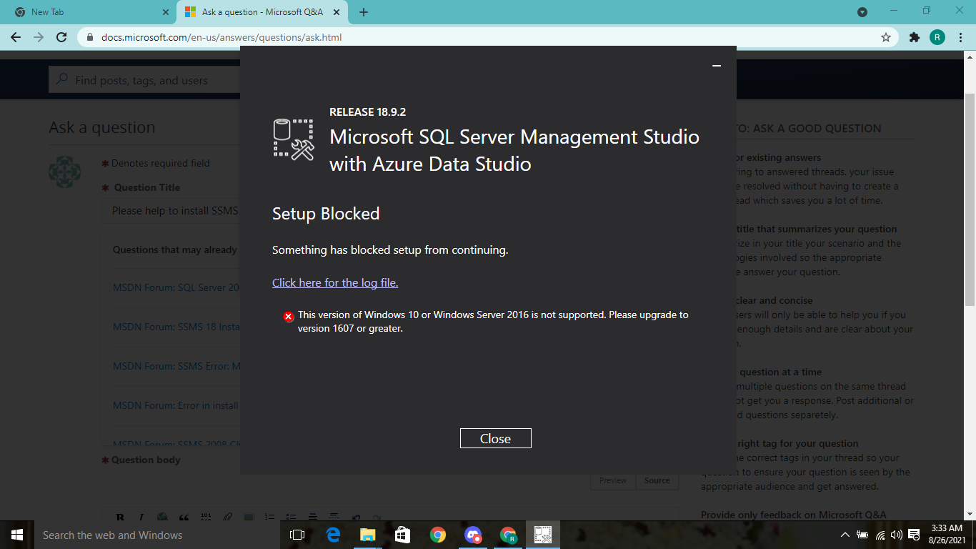Reload the current page in Chrome
Viewport: 976px width, 549px height.
click(61, 37)
